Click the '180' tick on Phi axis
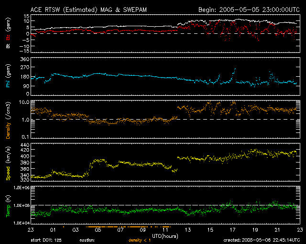This screenshot has height=244, width=306. (x=25, y=77)
